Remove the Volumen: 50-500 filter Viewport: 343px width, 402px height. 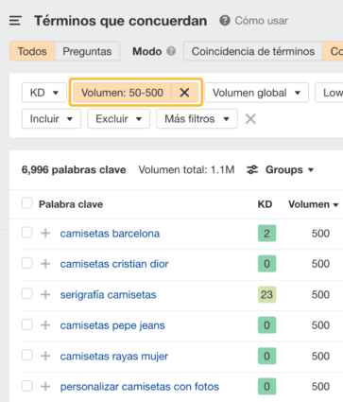click(x=184, y=93)
